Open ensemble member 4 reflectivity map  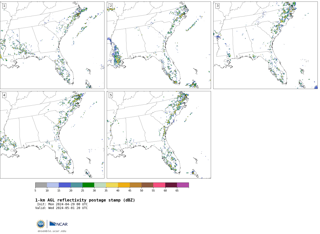pyautogui.click(x=52, y=135)
